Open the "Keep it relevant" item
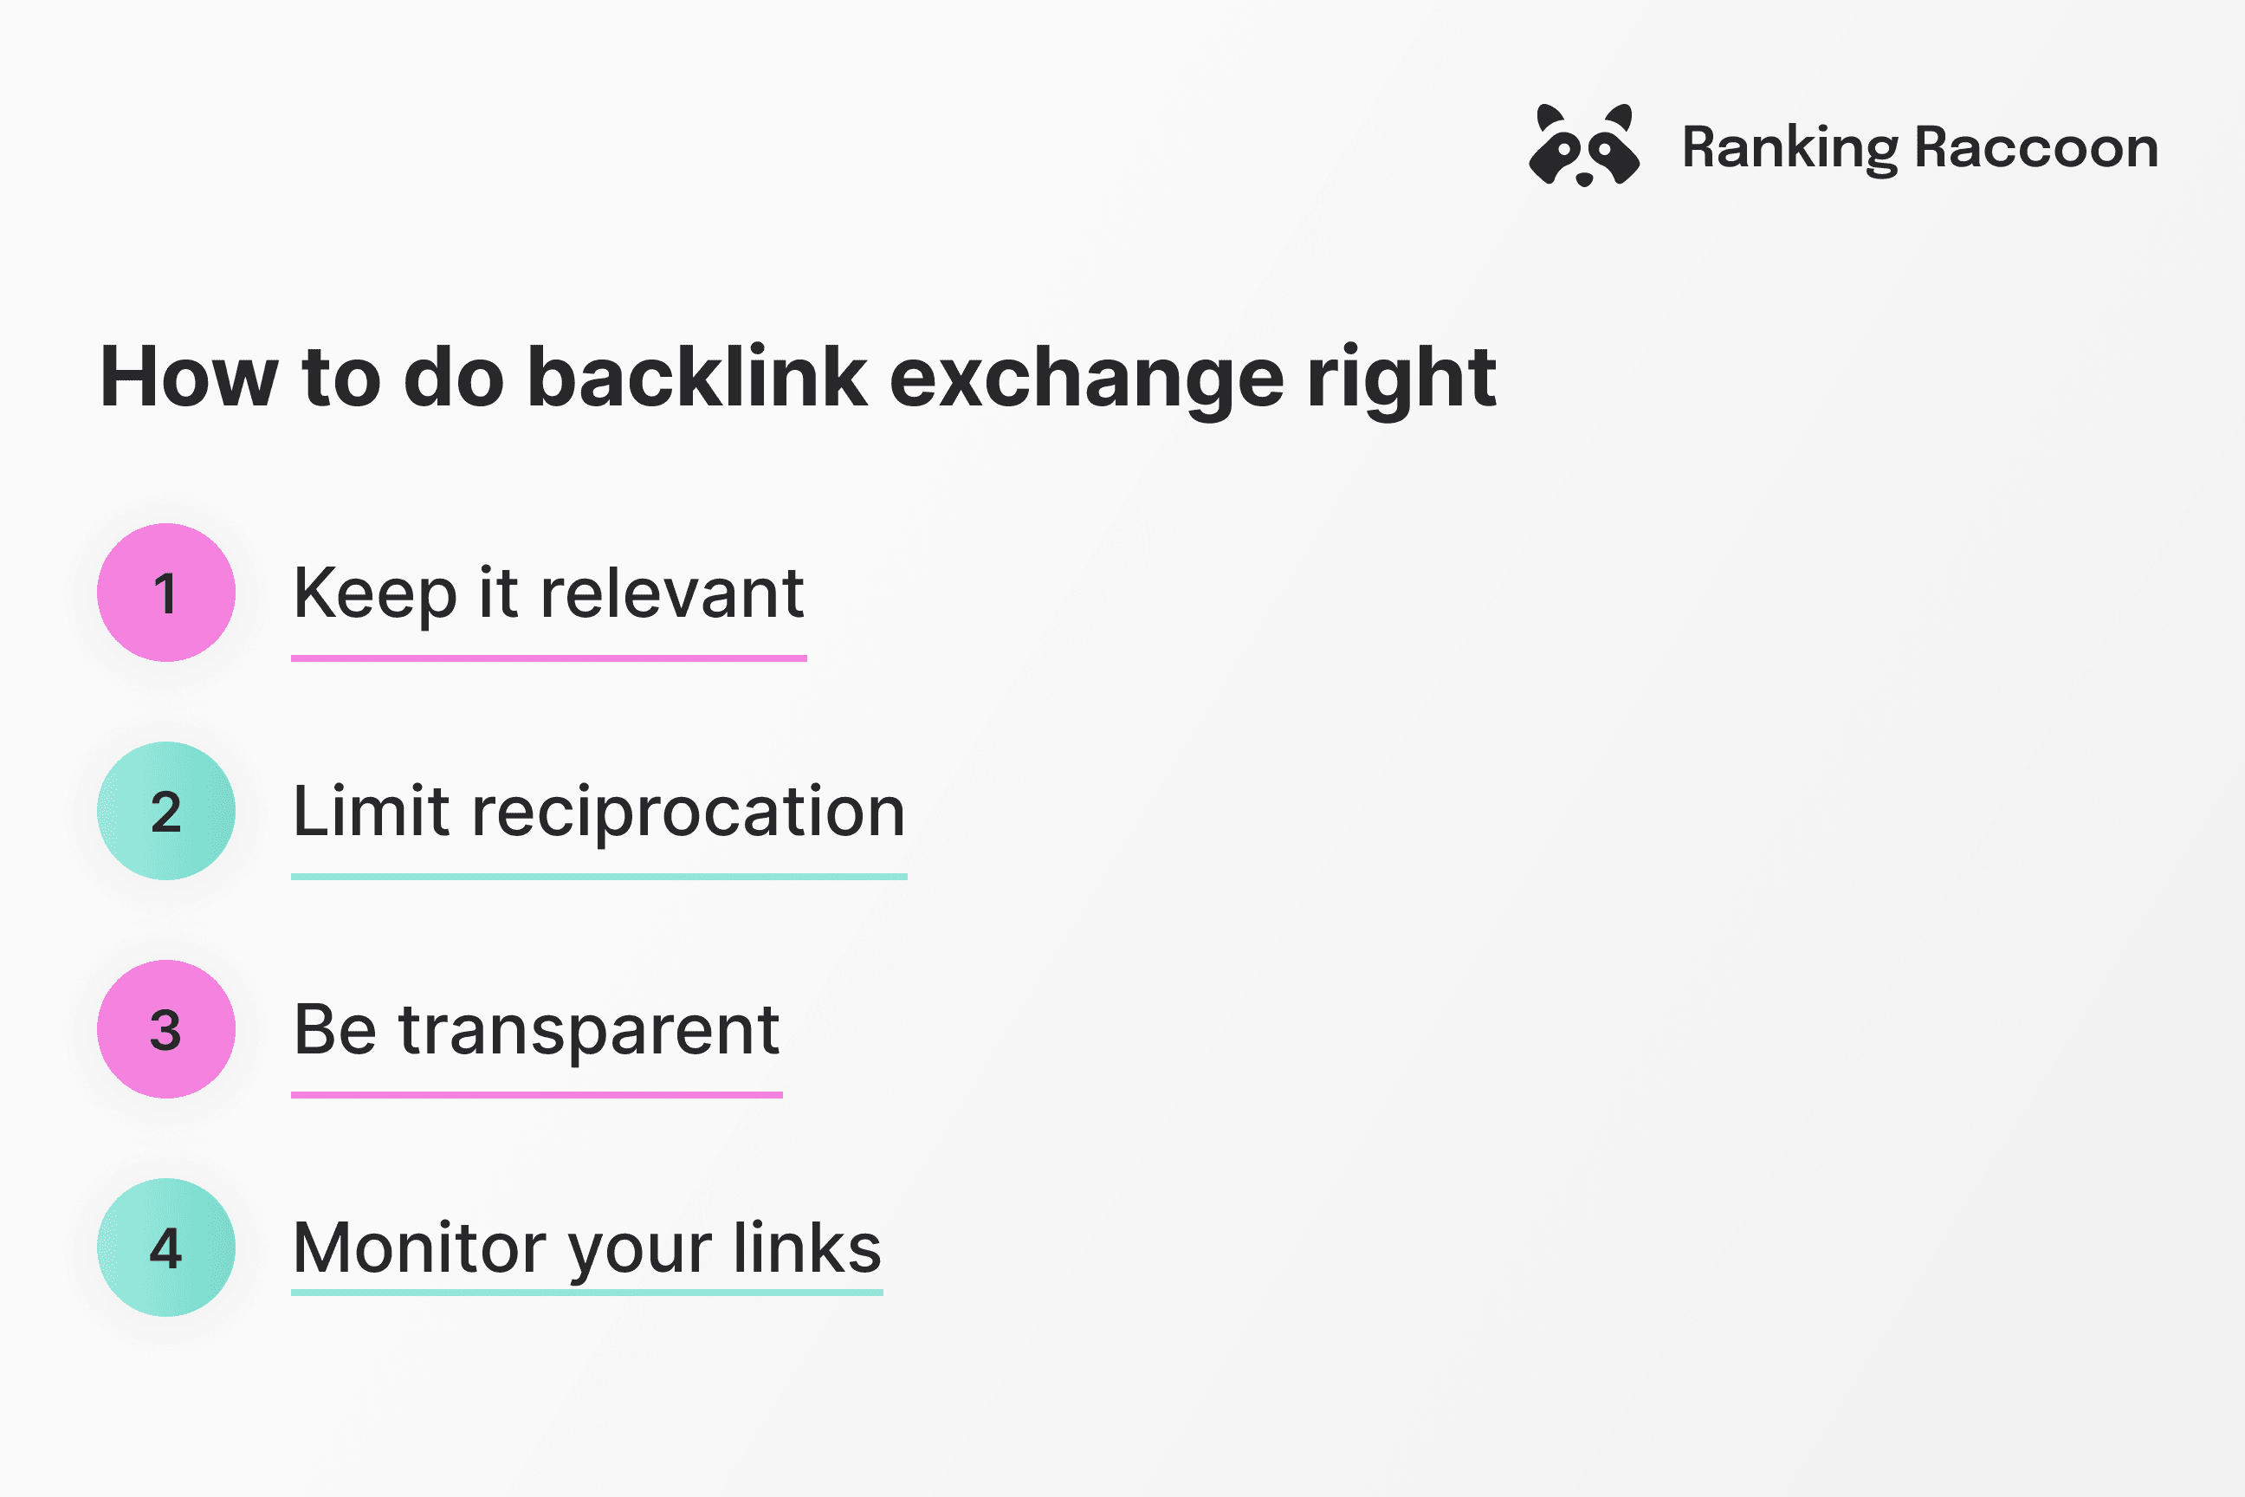 point(548,593)
